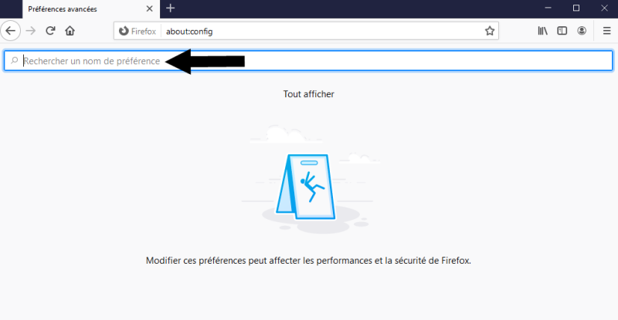This screenshot has height=320, width=618.
Task: Close the Préférences avancées tab
Action: coord(149,8)
